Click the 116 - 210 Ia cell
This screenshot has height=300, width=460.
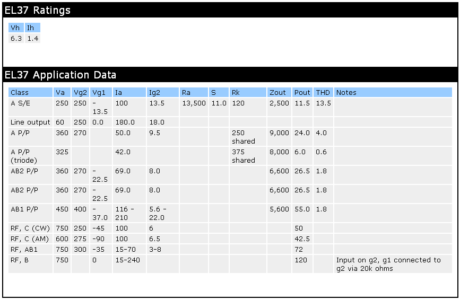point(129,213)
